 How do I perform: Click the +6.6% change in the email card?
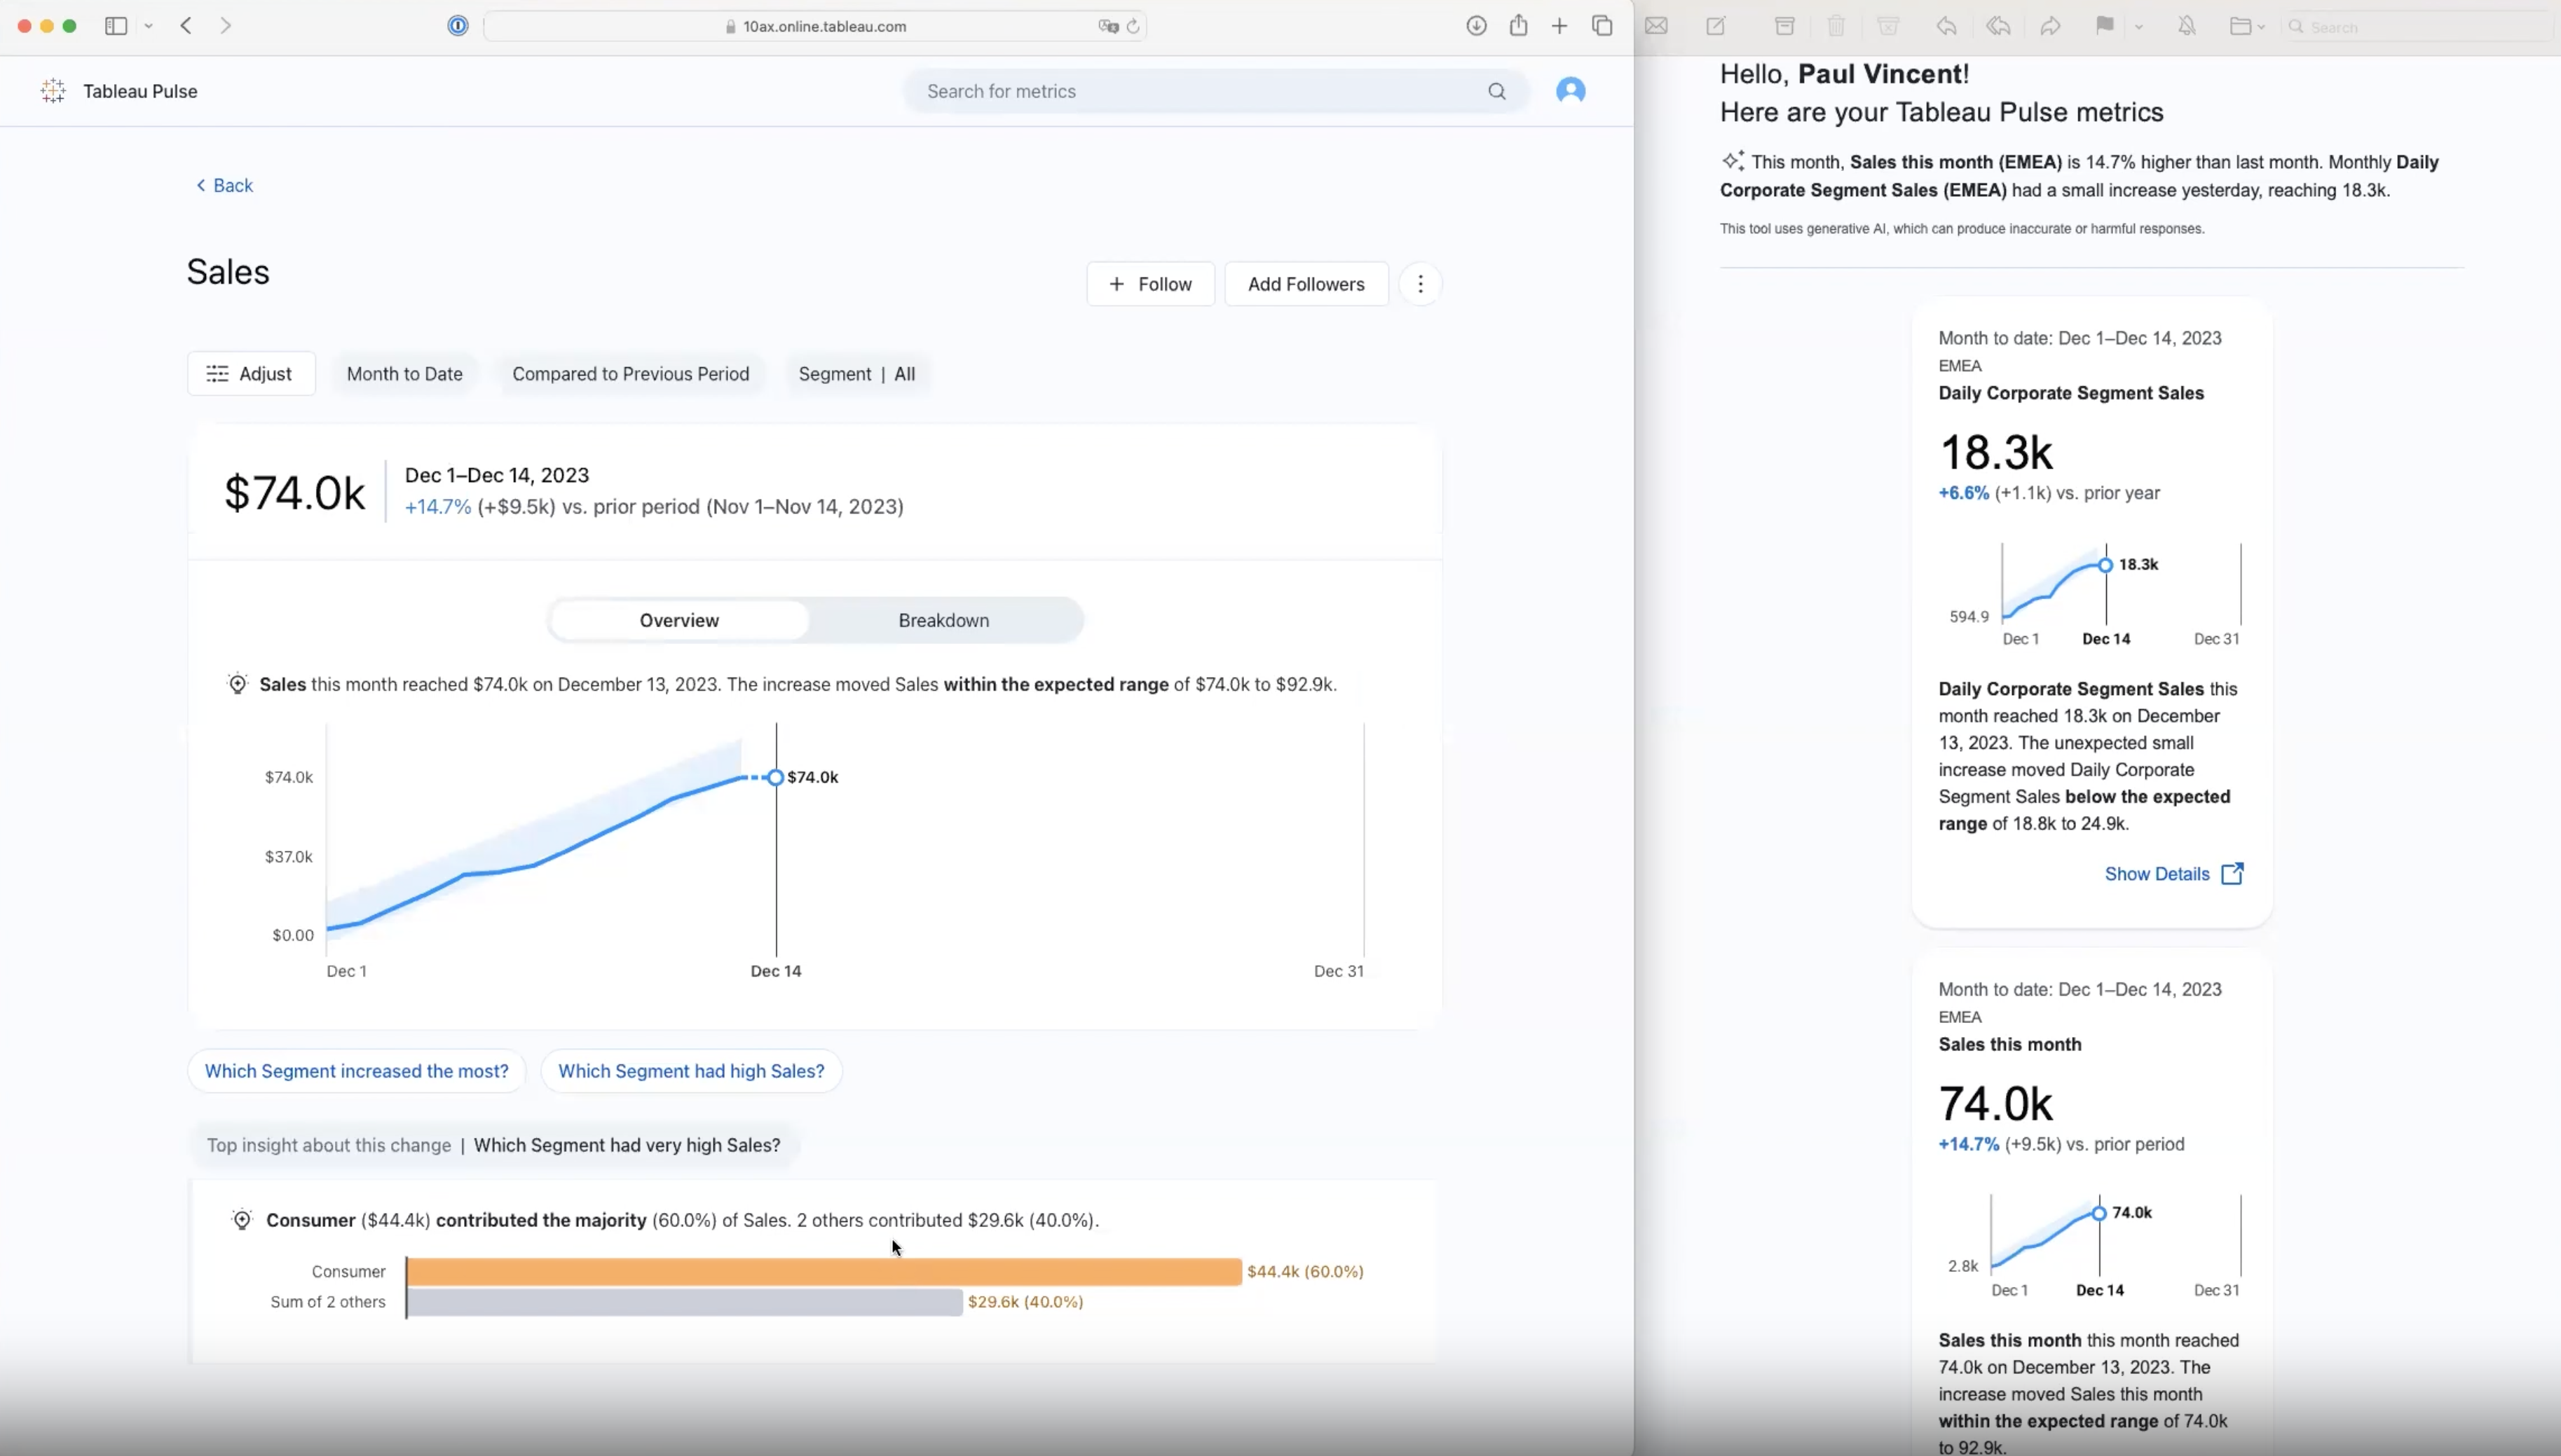(x=1963, y=493)
